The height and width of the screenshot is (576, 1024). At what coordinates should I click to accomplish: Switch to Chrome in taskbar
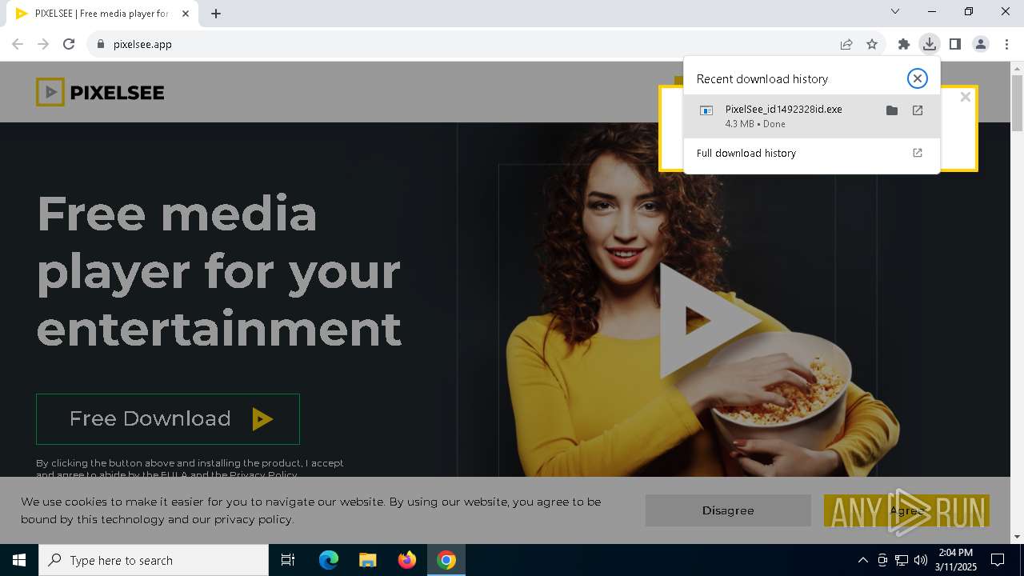click(x=446, y=560)
